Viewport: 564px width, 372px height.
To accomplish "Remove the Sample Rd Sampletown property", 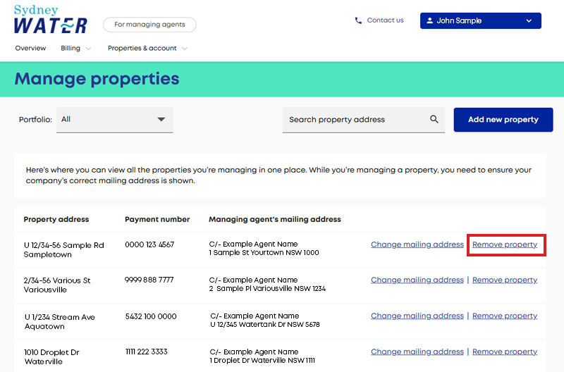I will [505, 244].
